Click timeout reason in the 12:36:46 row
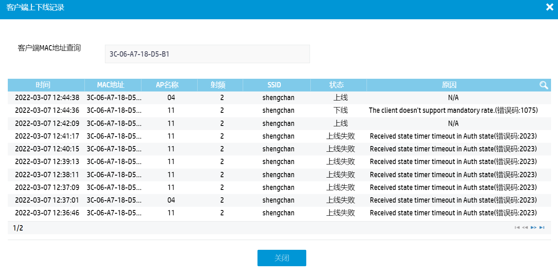The width and height of the screenshot is (558, 274). pyautogui.click(x=453, y=213)
